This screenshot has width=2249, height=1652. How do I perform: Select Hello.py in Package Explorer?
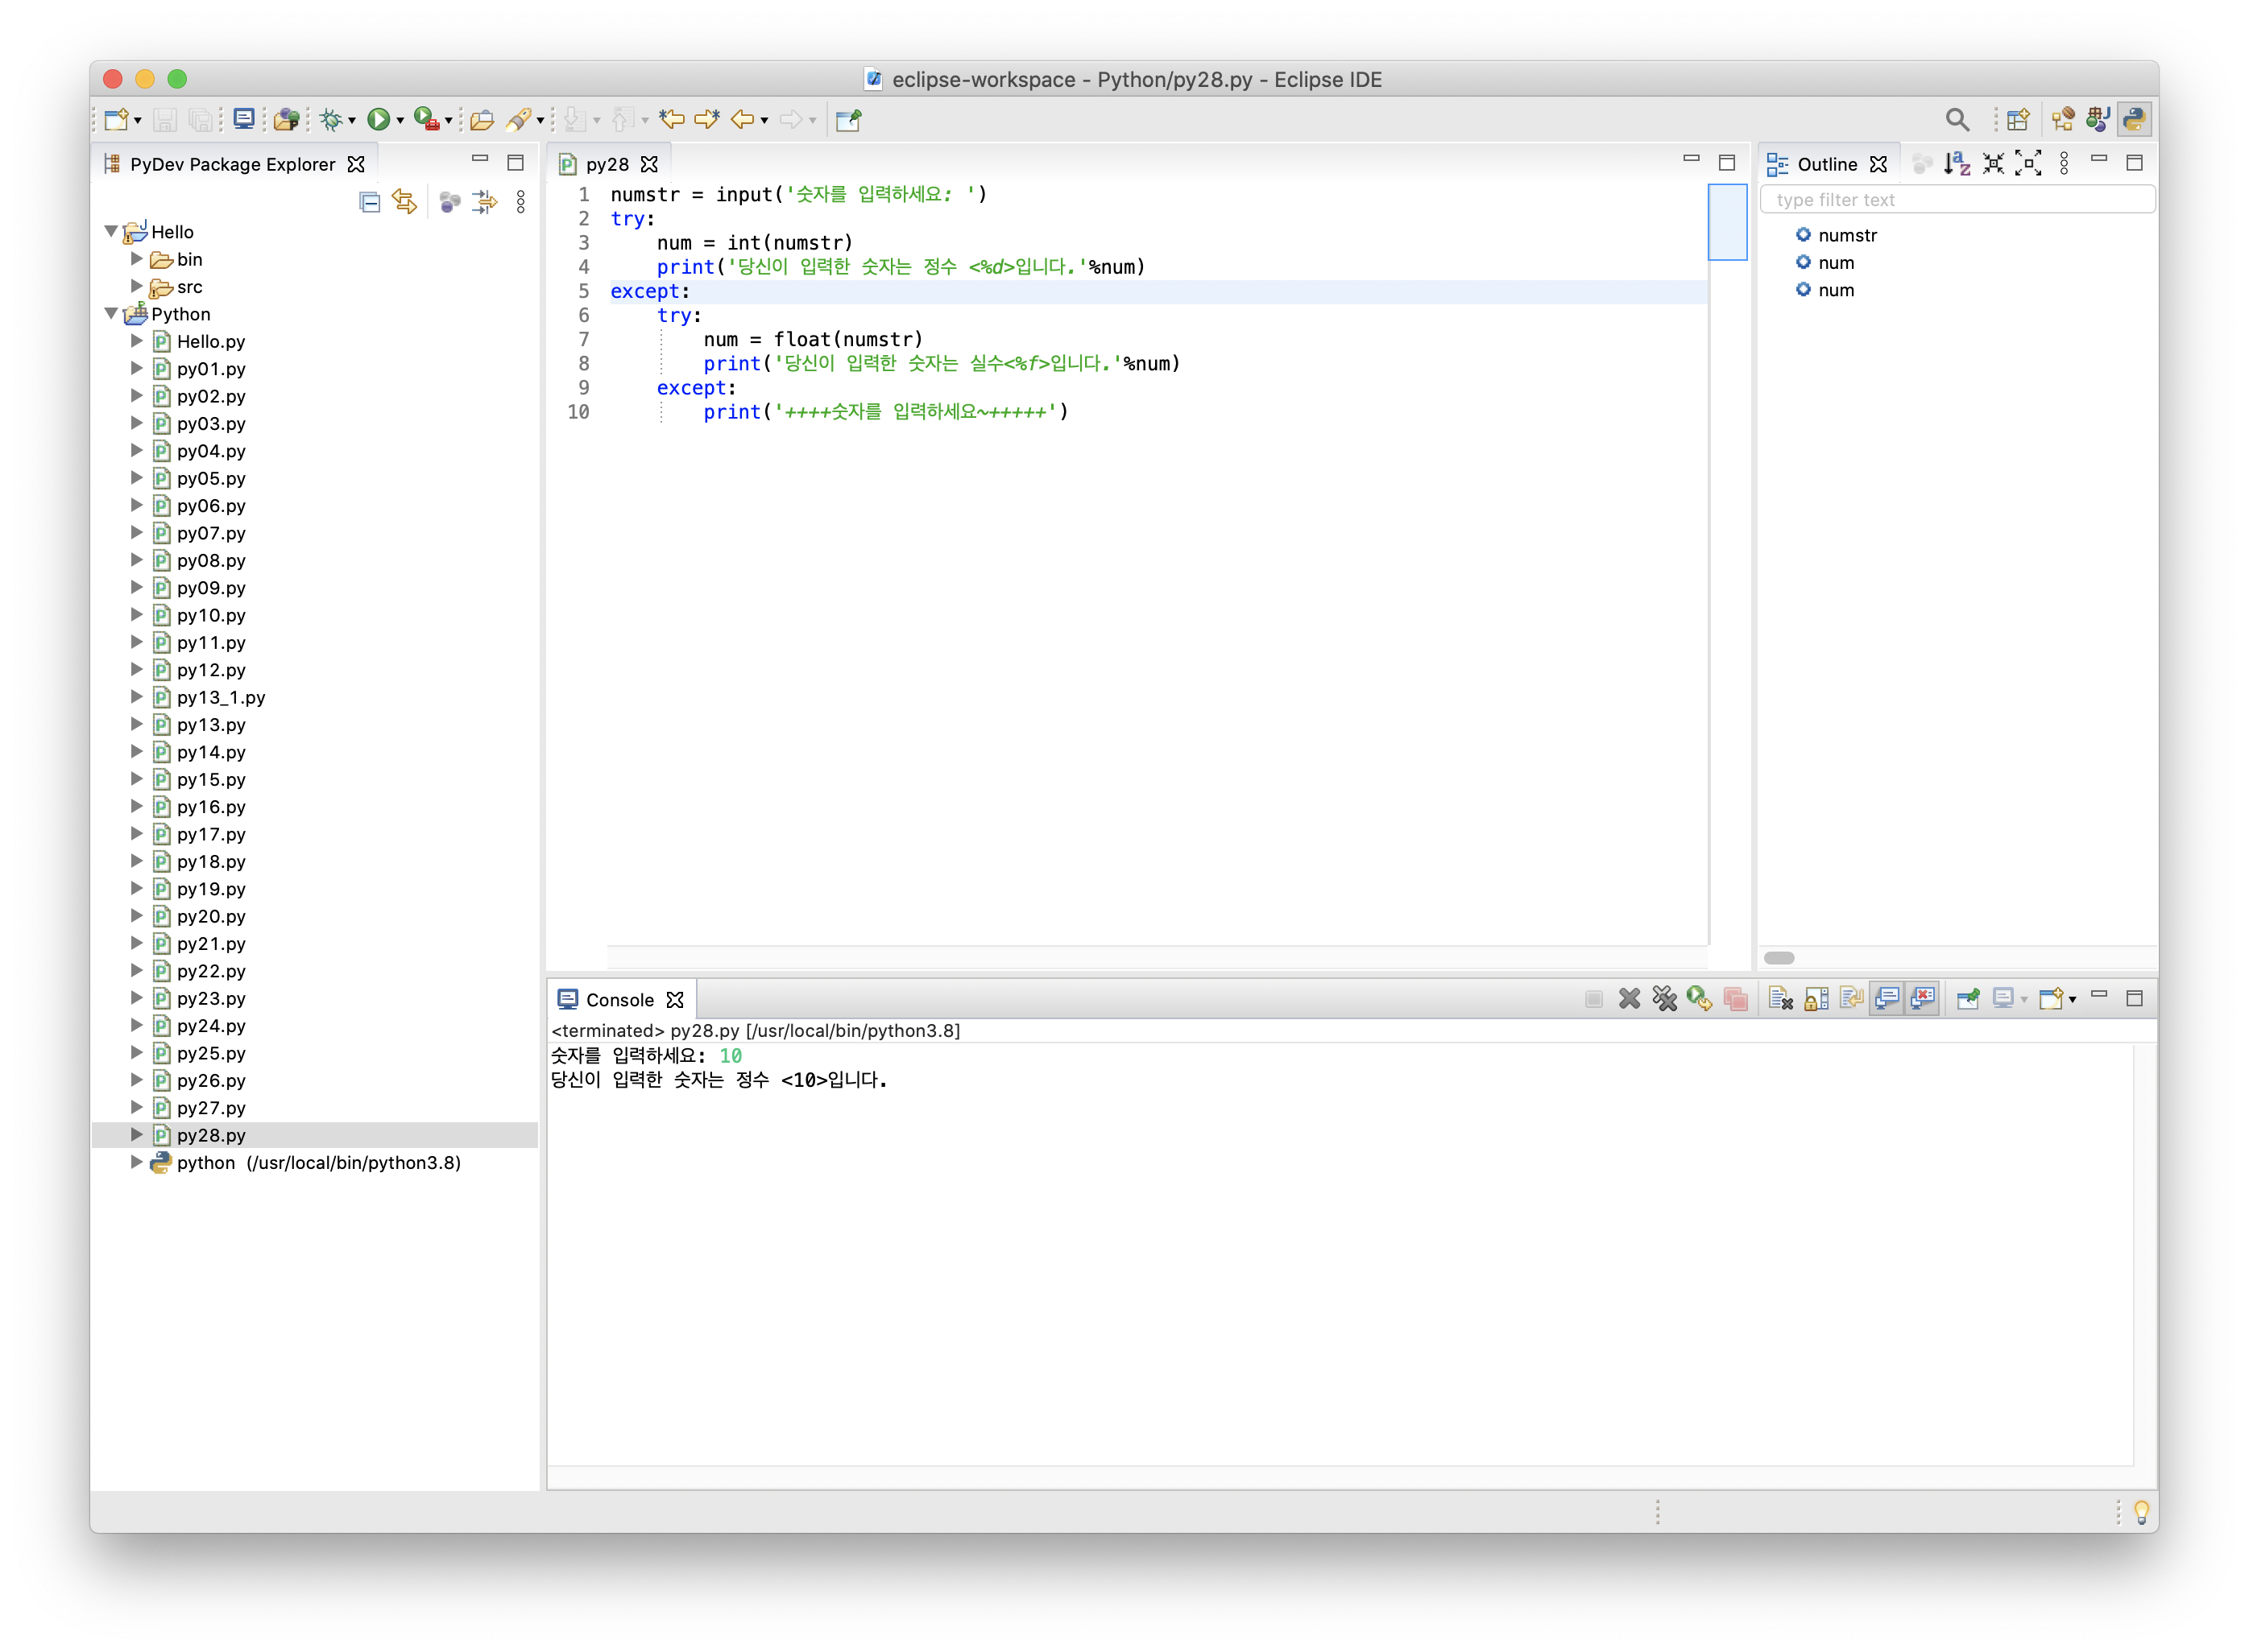click(x=211, y=341)
